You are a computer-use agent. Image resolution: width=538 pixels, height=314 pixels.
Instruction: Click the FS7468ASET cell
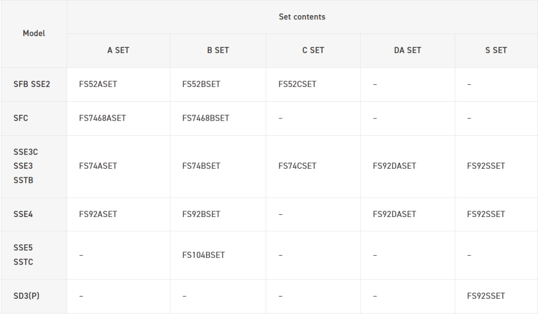[102, 118]
